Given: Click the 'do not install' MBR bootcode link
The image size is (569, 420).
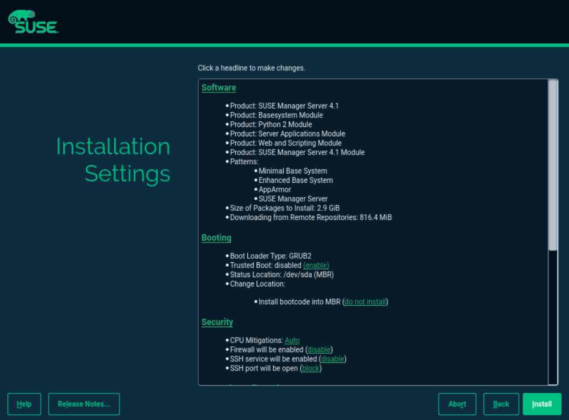Looking at the screenshot, I should click(x=365, y=302).
